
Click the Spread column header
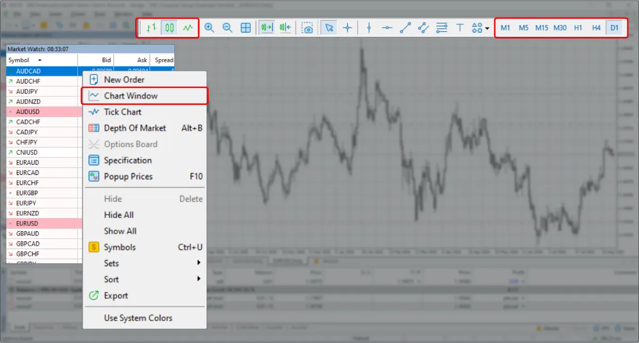162,60
